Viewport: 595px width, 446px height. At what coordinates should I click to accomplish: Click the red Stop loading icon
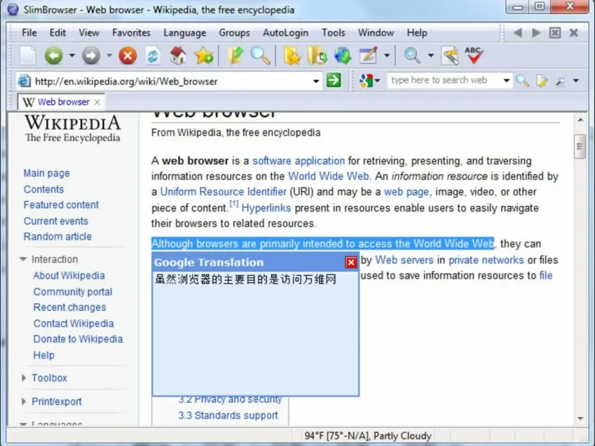(128, 56)
